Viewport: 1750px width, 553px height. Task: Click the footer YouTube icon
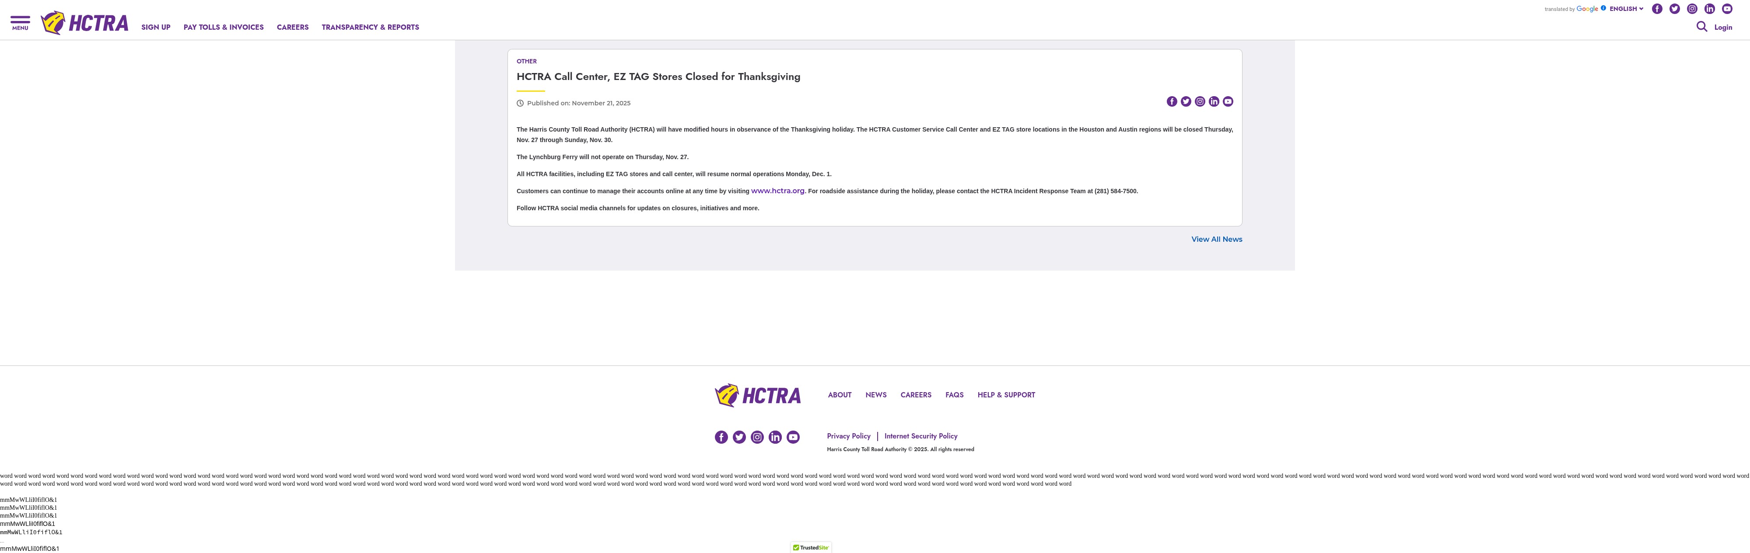(x=793, y=437)
